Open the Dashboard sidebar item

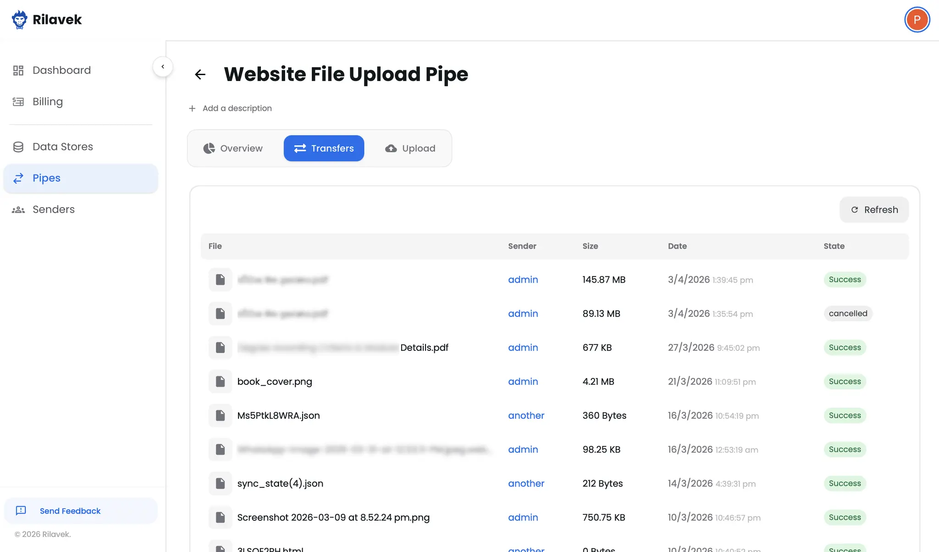(x=80, y=70)
